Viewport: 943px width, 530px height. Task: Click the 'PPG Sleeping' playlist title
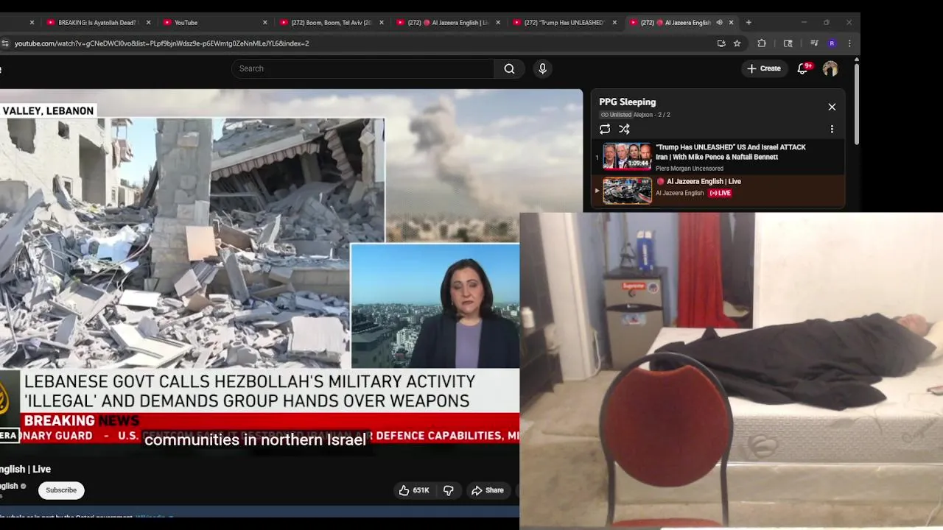(627, 102)
